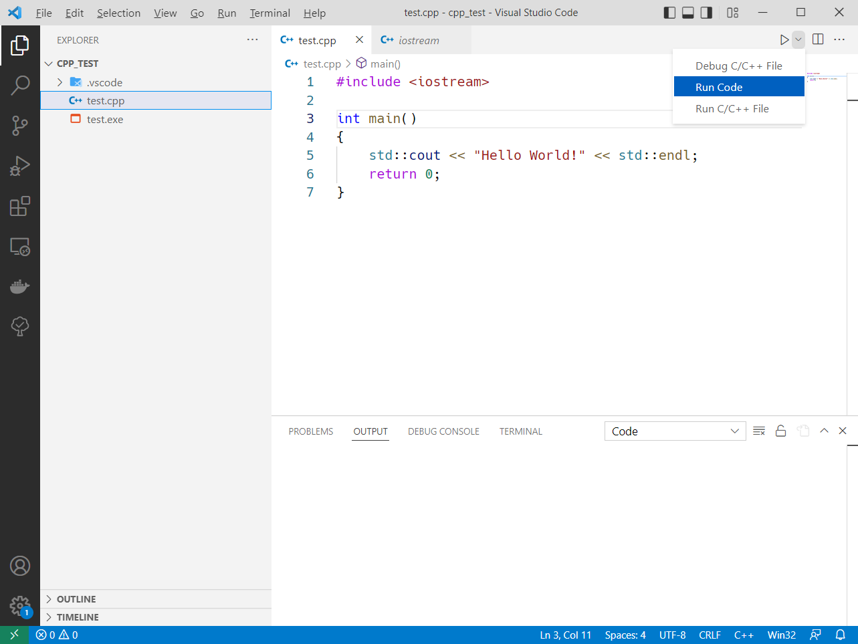This screenshot has height=644, width=858.
Task: Open the Remote Explorer icon
Action: pyautogui.click(x=20, y=246)
